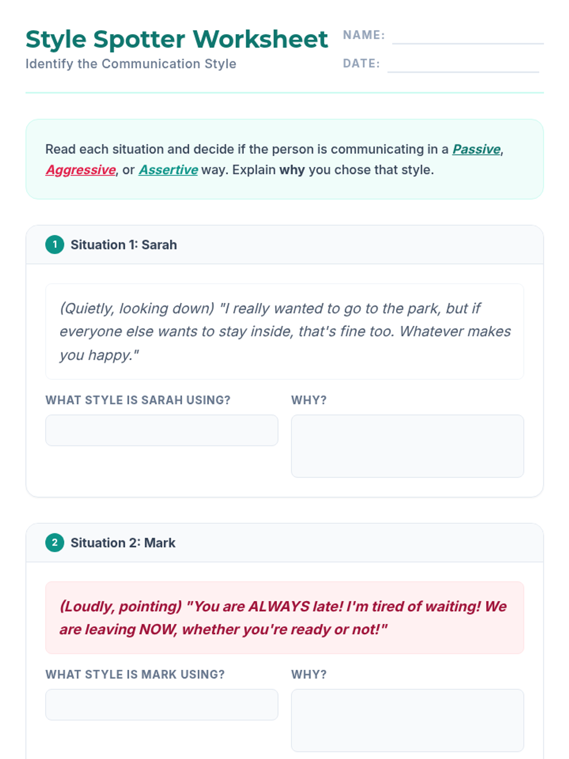Focus the Why box in Mark's situation
Image resolution: width=569 pixels, height=759 pixels.
[x=407, y=720]
